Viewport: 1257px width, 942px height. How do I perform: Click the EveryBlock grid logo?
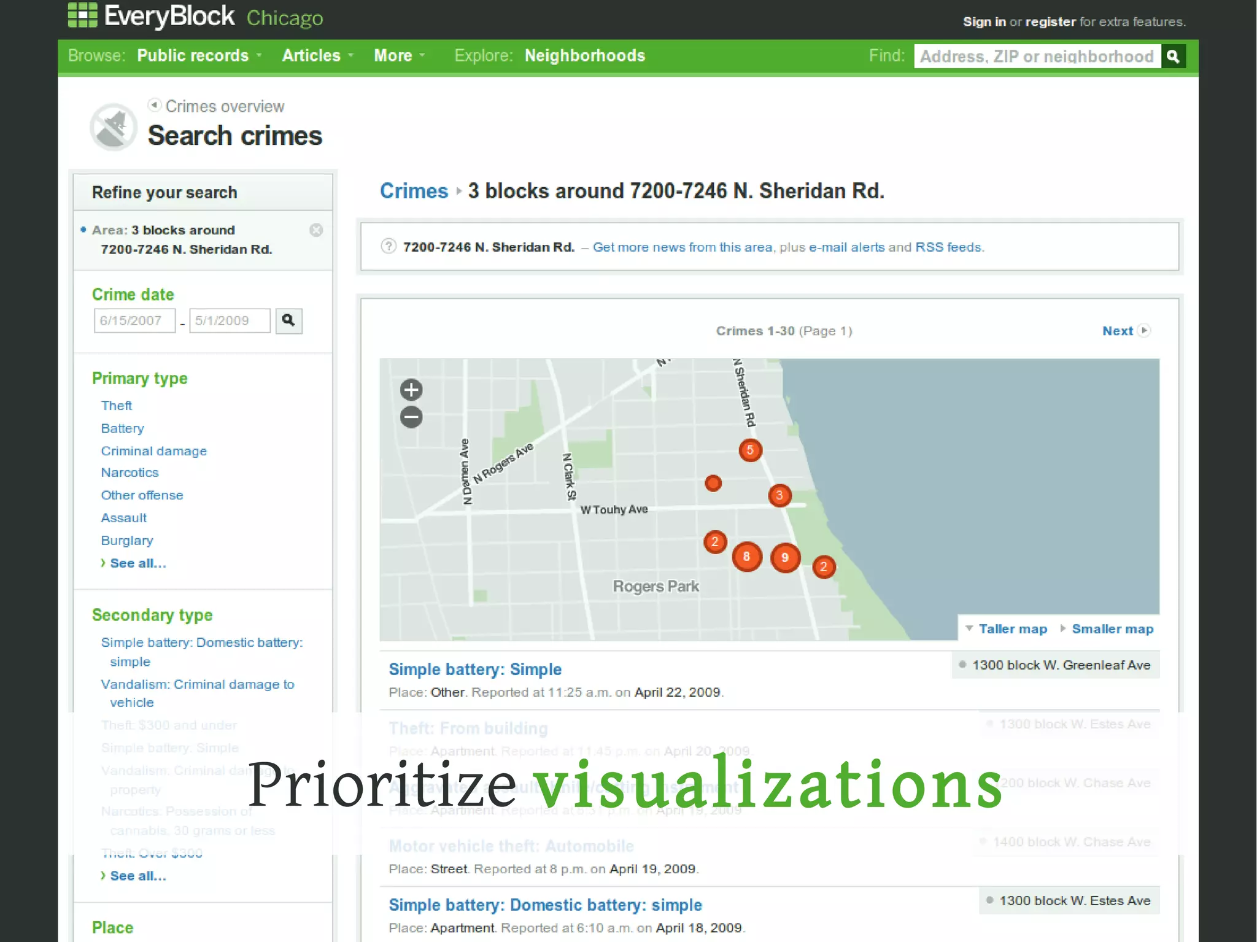(82, 15)
